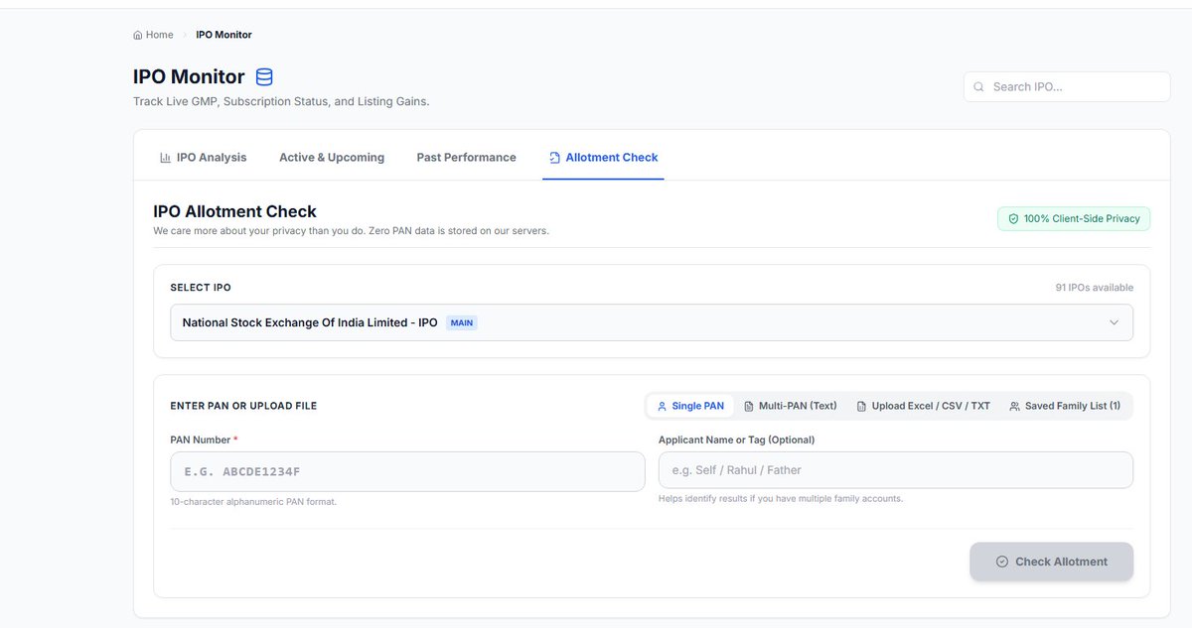Click into the Search IPO box
The height and width of the screenshot is (628, 1192).
1067,86
